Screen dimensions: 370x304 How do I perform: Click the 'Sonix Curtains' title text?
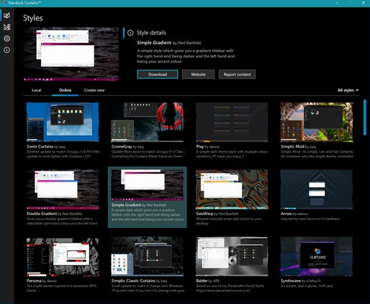pos(40,146)
